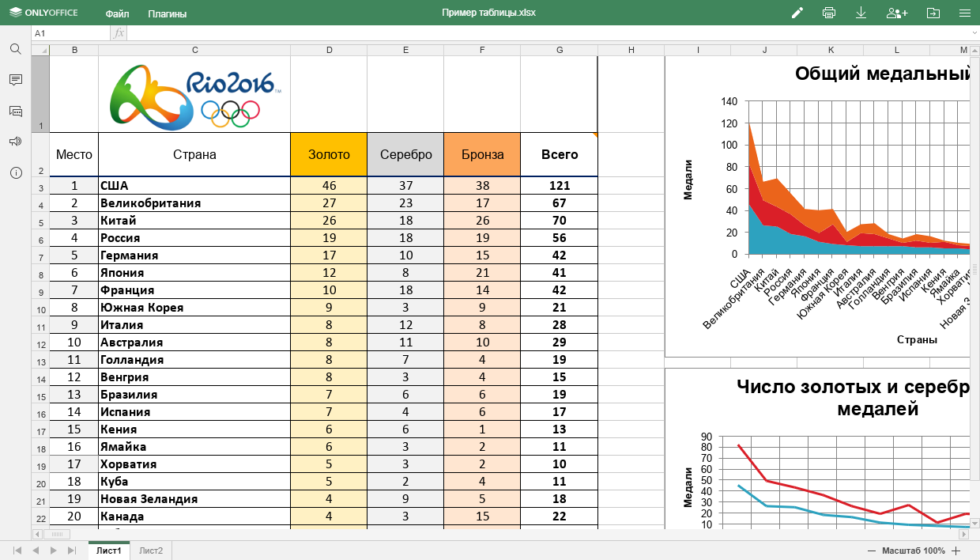Select column C header
This screenshot has width=980, height=560.
tap(194, 50)
